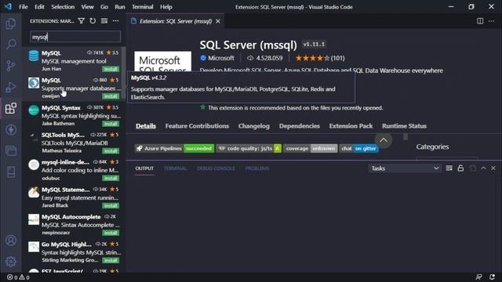Install MySQL extension by Jun Han

coord(111,69)
